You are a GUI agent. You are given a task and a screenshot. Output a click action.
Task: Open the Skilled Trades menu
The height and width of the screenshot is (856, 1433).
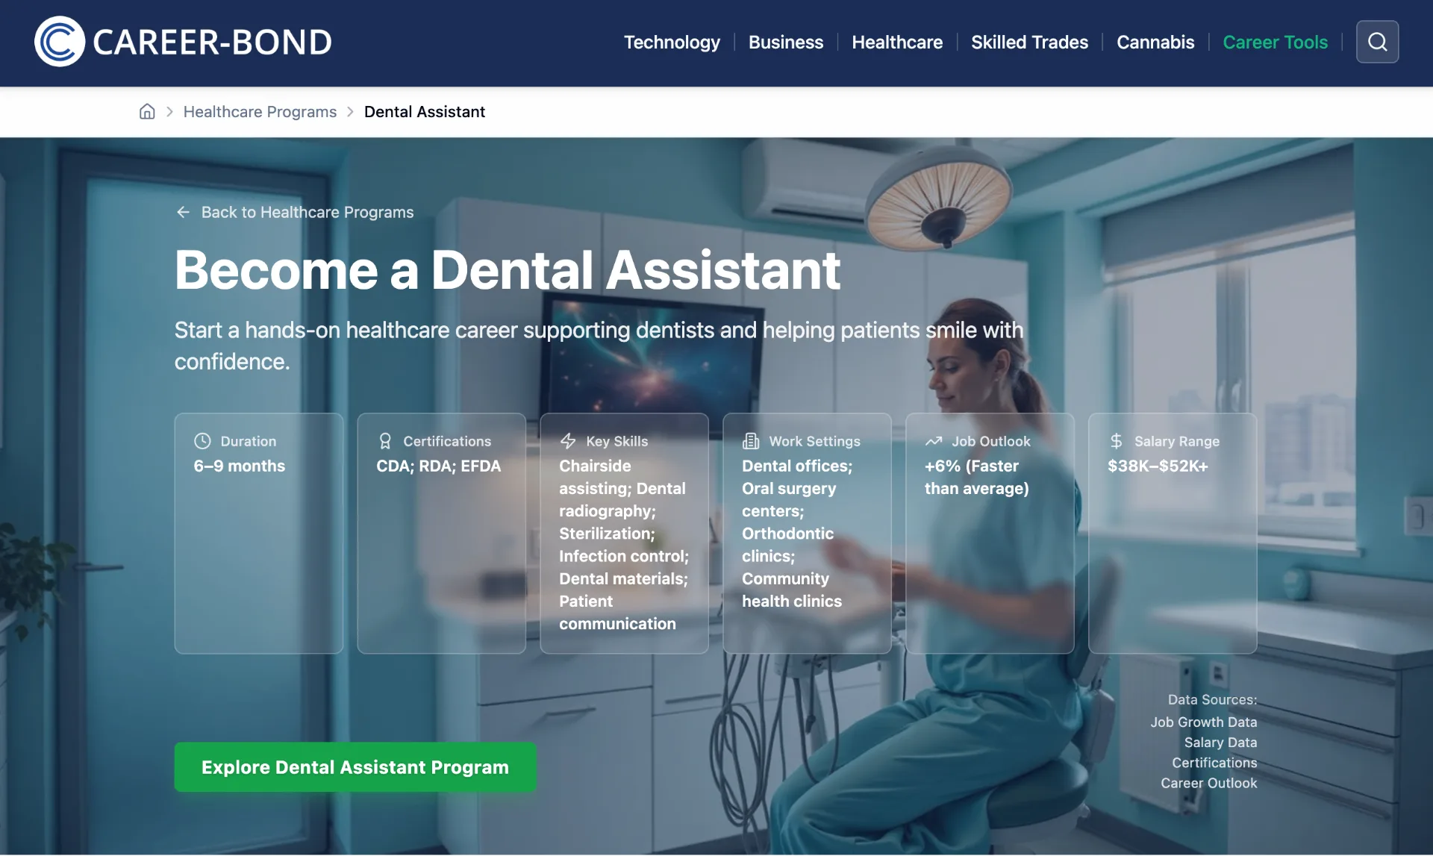coord(1029,42)
